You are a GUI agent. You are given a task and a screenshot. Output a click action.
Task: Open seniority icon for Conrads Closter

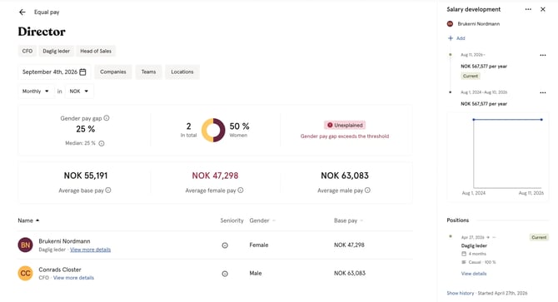tap(225, 274)
